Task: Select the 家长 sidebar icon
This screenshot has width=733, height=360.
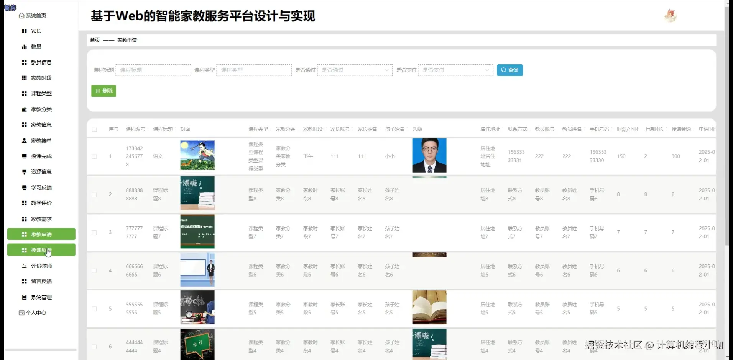Action: click(24, 31)
